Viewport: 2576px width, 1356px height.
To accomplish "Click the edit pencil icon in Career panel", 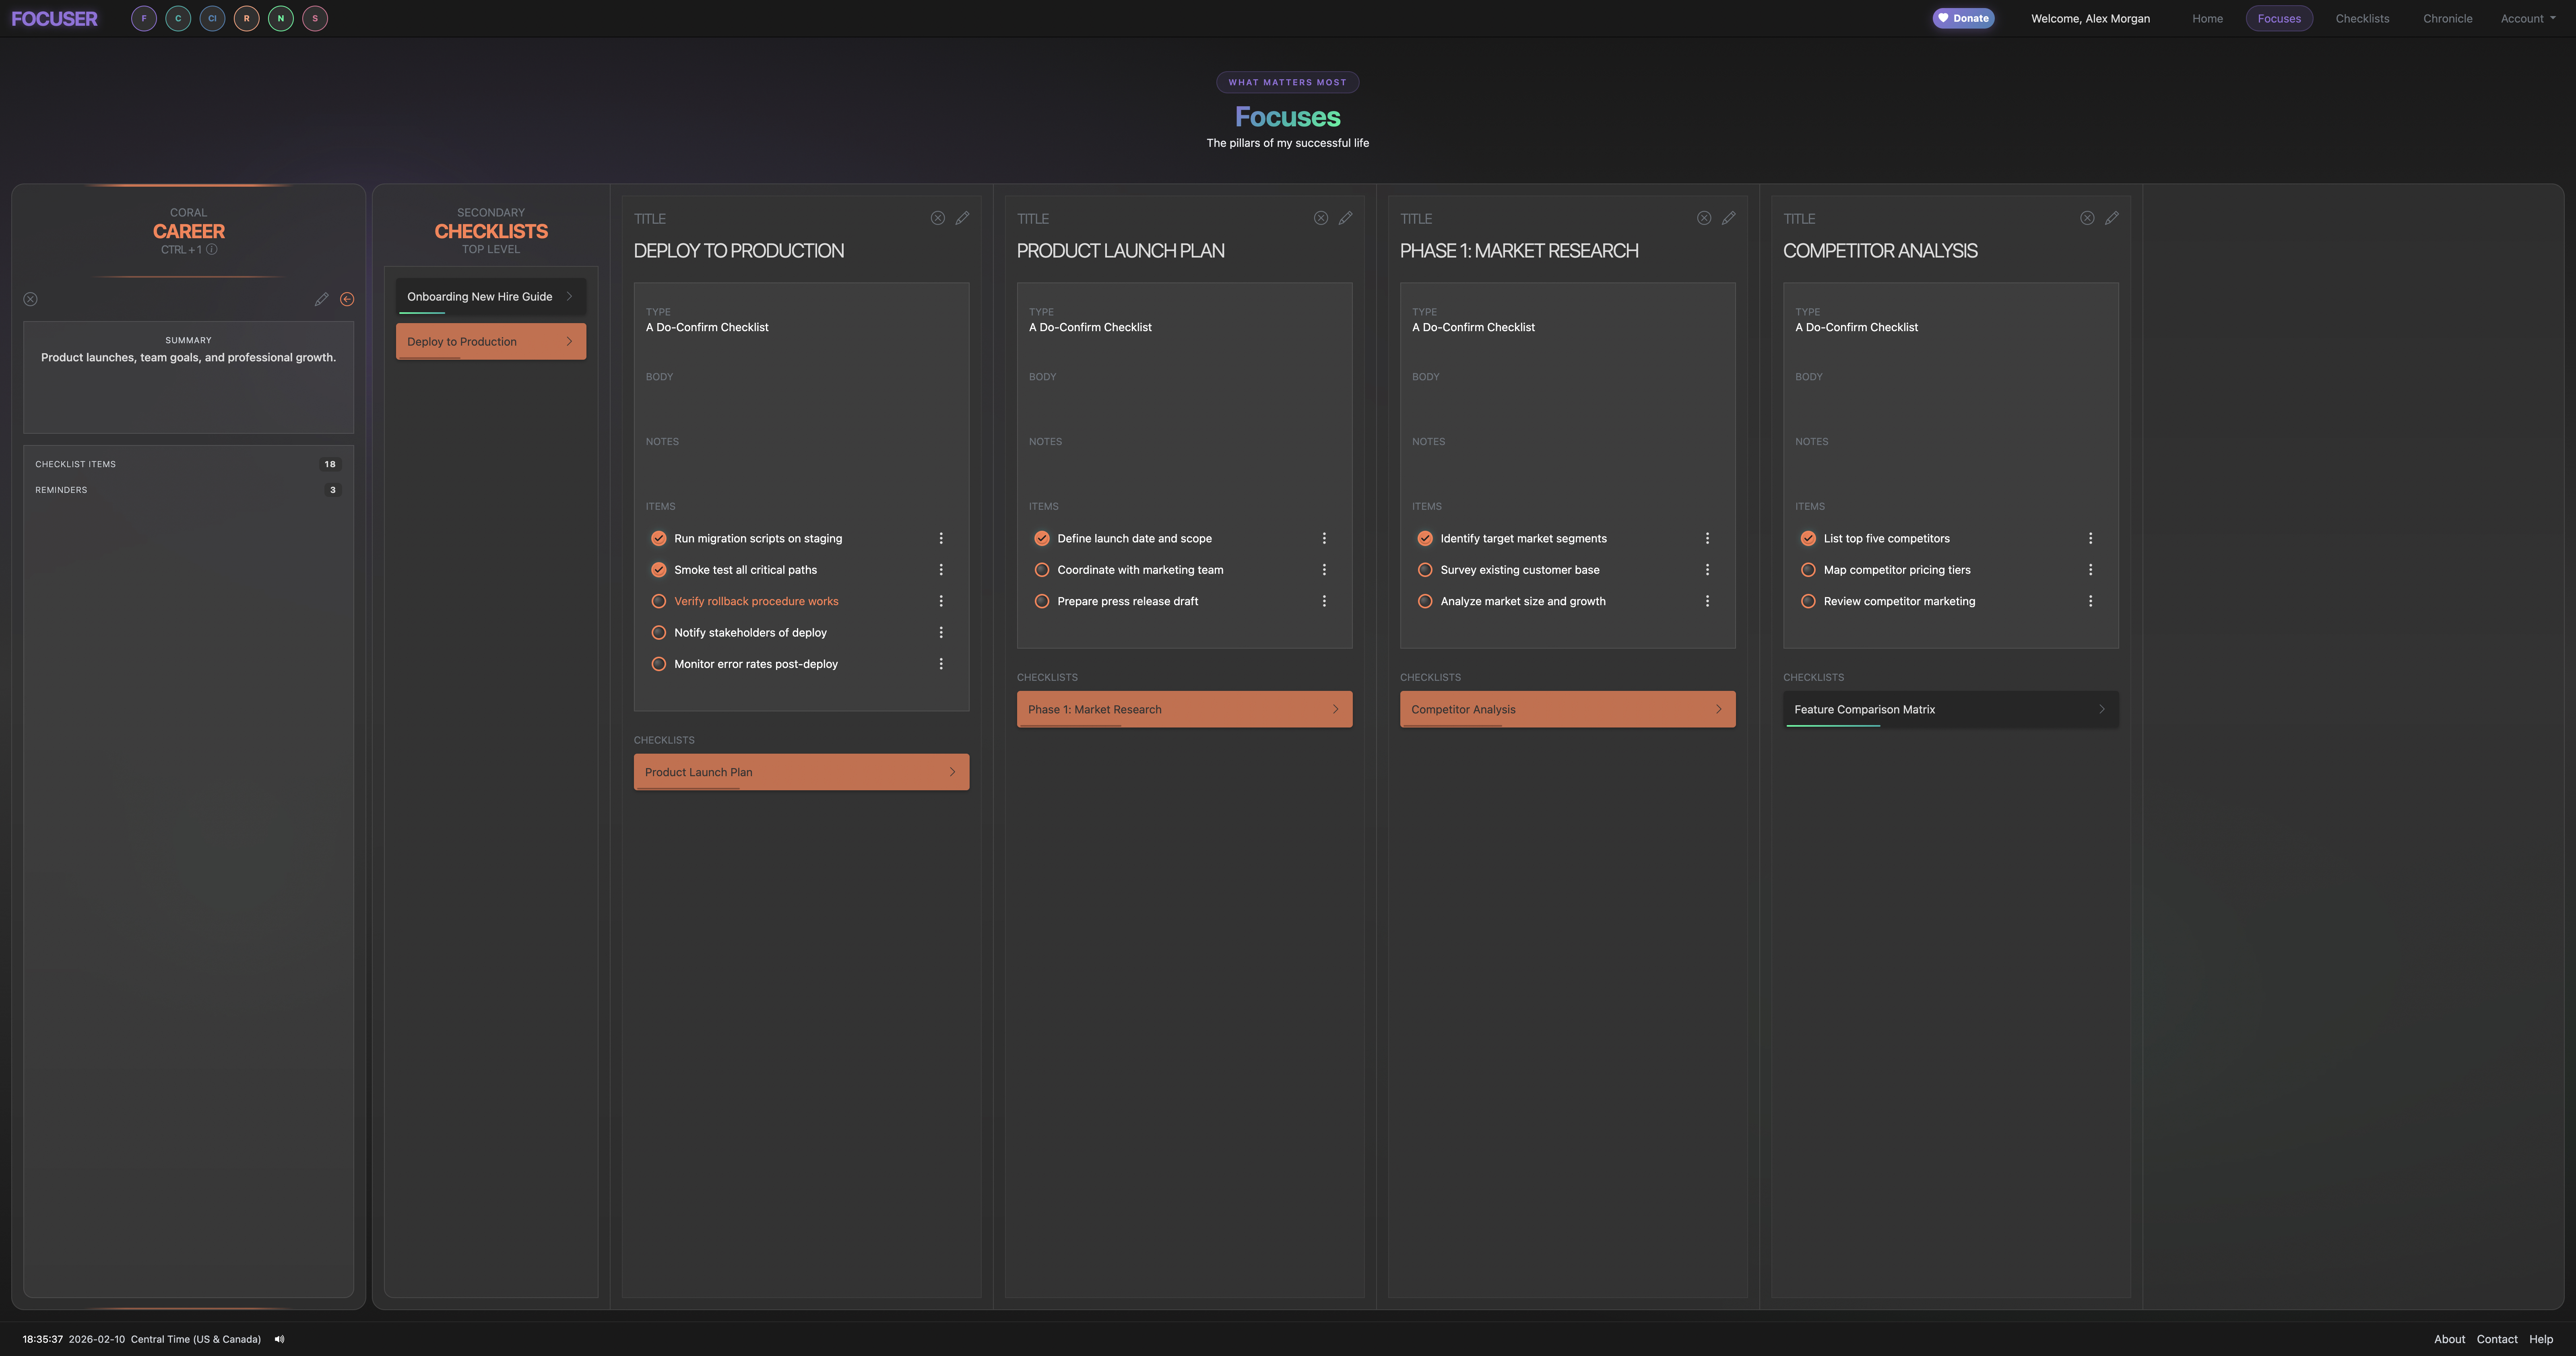I will tap(321, 299).
